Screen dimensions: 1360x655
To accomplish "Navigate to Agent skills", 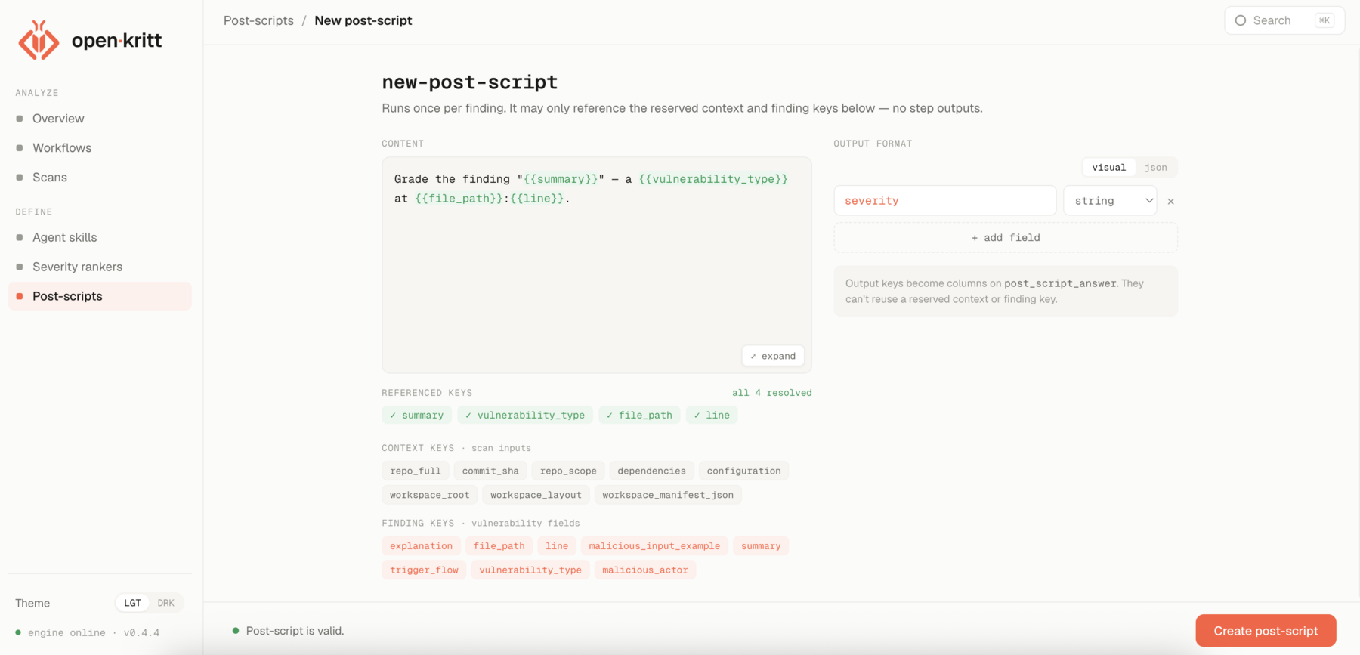I will (x=64, y=237).
